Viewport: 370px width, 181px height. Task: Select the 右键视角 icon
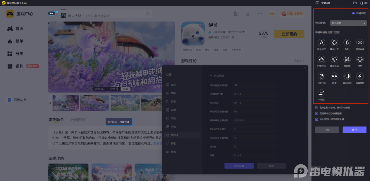321,59
